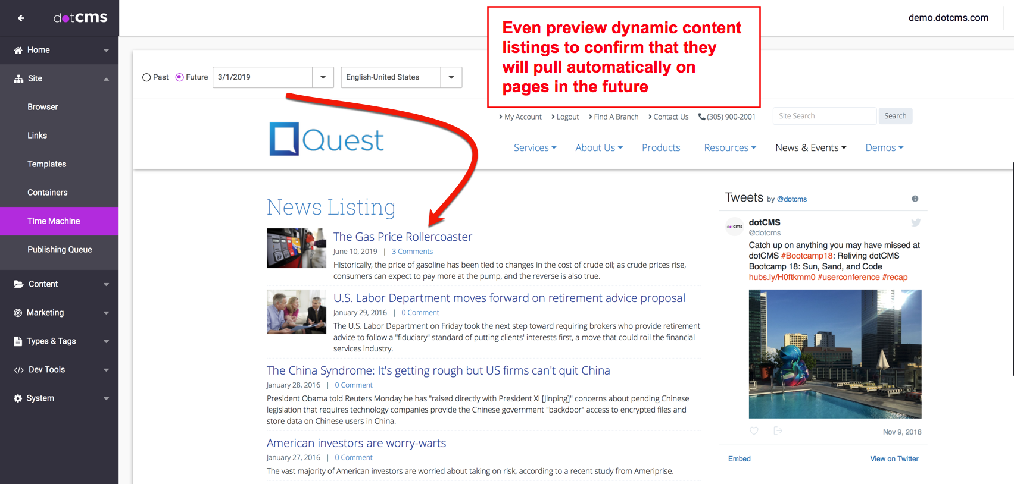Click the #Bootcamp18 hashtag

coord(807,256)
